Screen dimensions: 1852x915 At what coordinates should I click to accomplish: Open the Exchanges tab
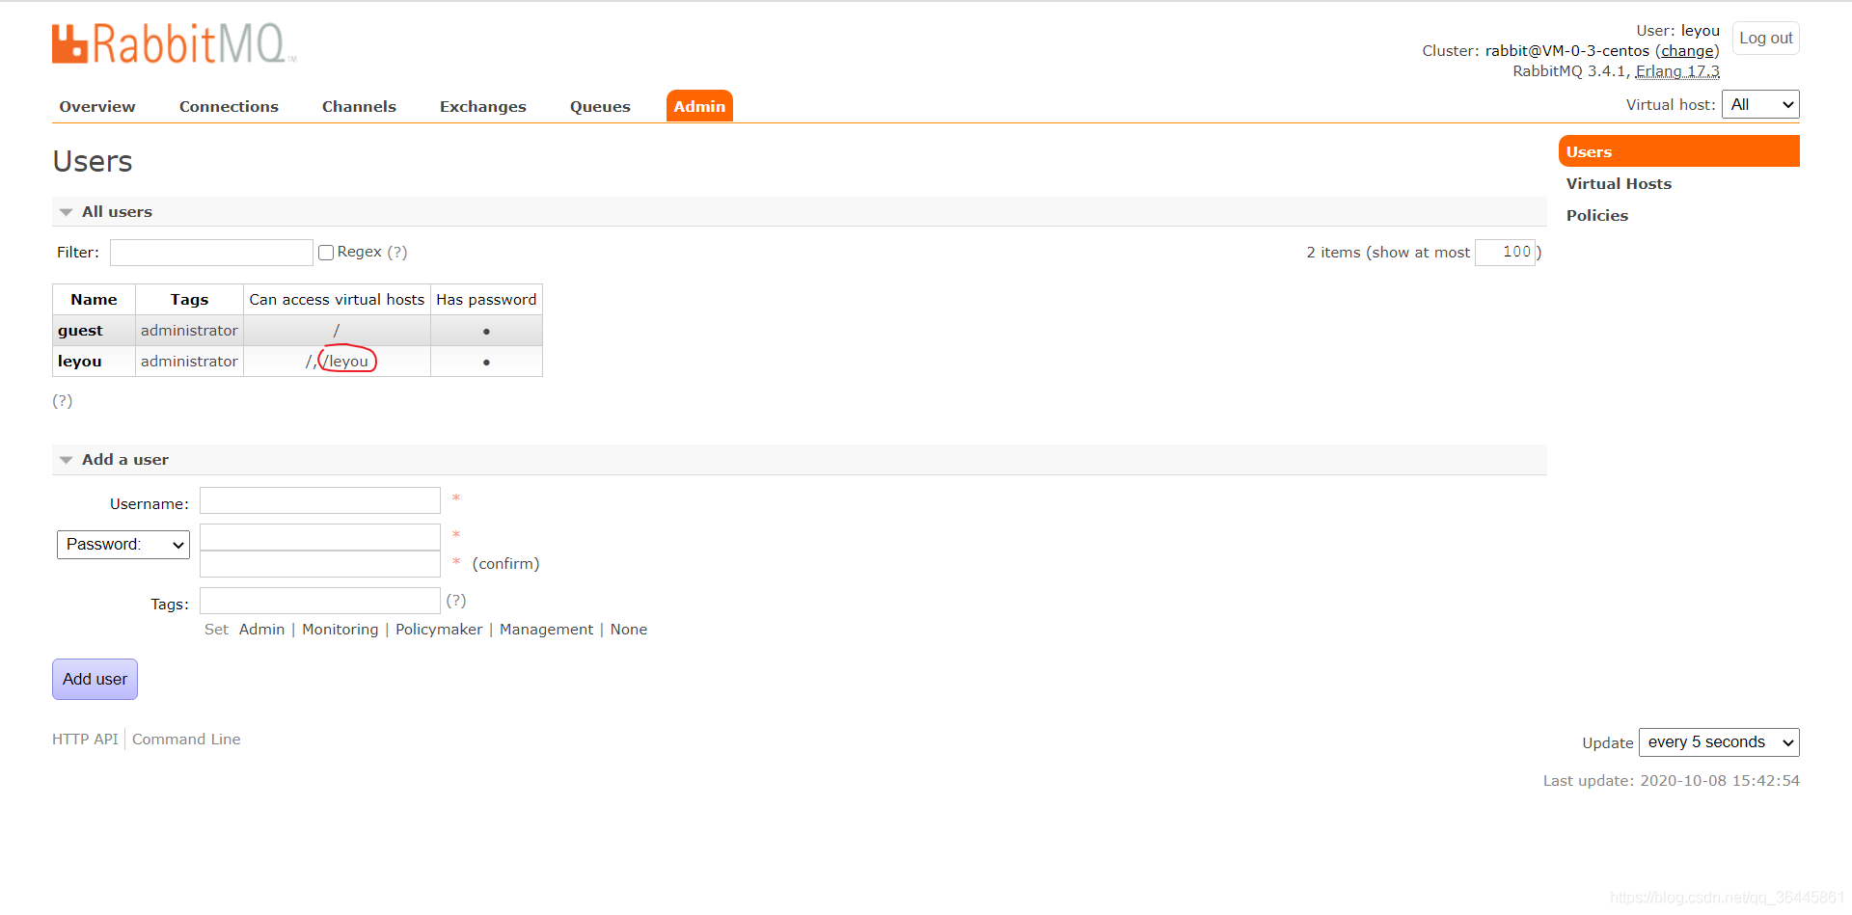482,106
